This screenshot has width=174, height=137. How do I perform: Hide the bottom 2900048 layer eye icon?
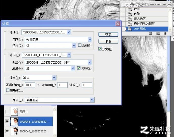click(7, 131)
